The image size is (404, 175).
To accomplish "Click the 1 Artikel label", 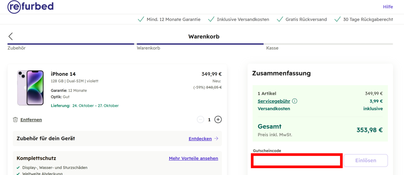I will click(x=267, y=94).
